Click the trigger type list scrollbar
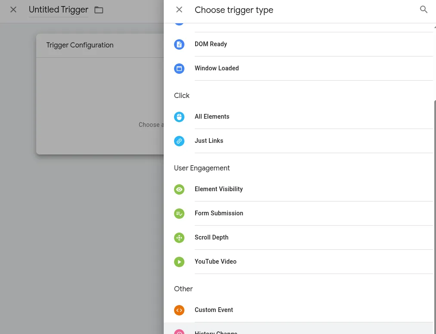 [x=435, y=217]
